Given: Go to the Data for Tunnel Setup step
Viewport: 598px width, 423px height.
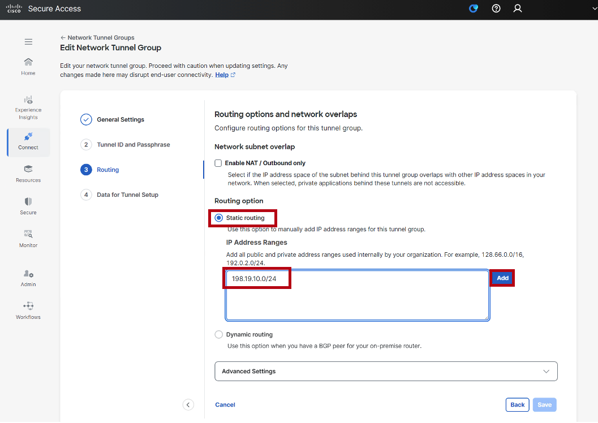Looking at the screenshot, I should click(128, 195).
